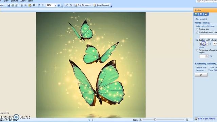This screenshot has height=122, width=217.
Task: Click the zoom in magnifier icon
Action: [x=187, y=120]
